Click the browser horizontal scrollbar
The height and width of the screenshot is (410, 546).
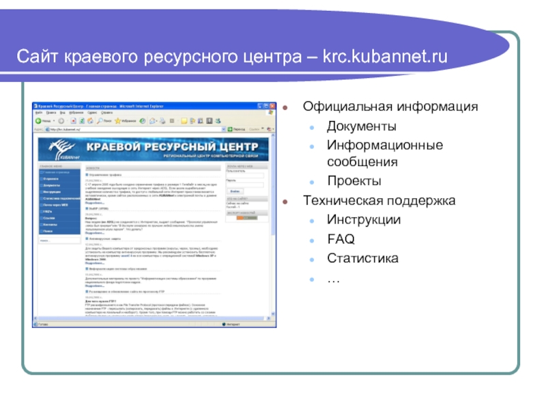coord(152,318)
